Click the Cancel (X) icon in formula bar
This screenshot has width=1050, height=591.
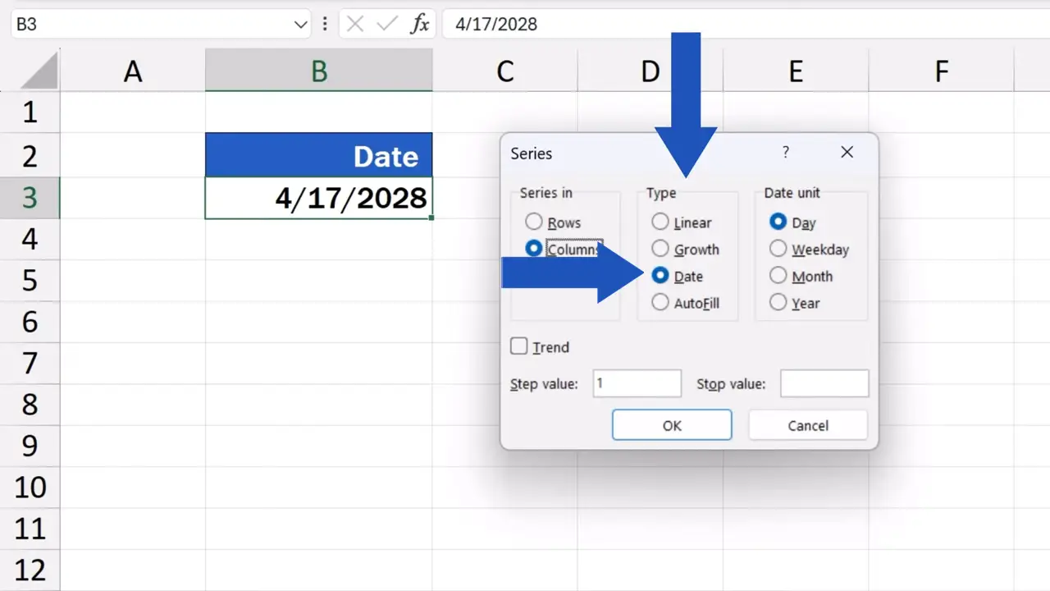pyautogui.click(x=355, y=24)
